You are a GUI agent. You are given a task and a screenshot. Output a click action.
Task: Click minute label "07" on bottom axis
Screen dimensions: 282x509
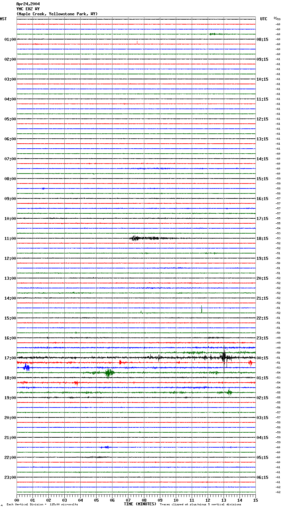point(128,500)
